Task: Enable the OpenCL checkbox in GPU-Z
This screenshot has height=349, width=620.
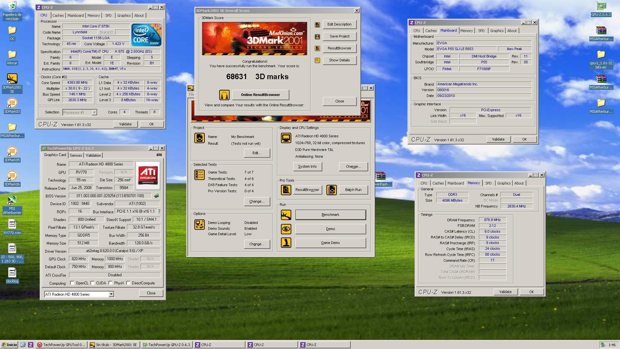Action: click(x=72, y=283)
